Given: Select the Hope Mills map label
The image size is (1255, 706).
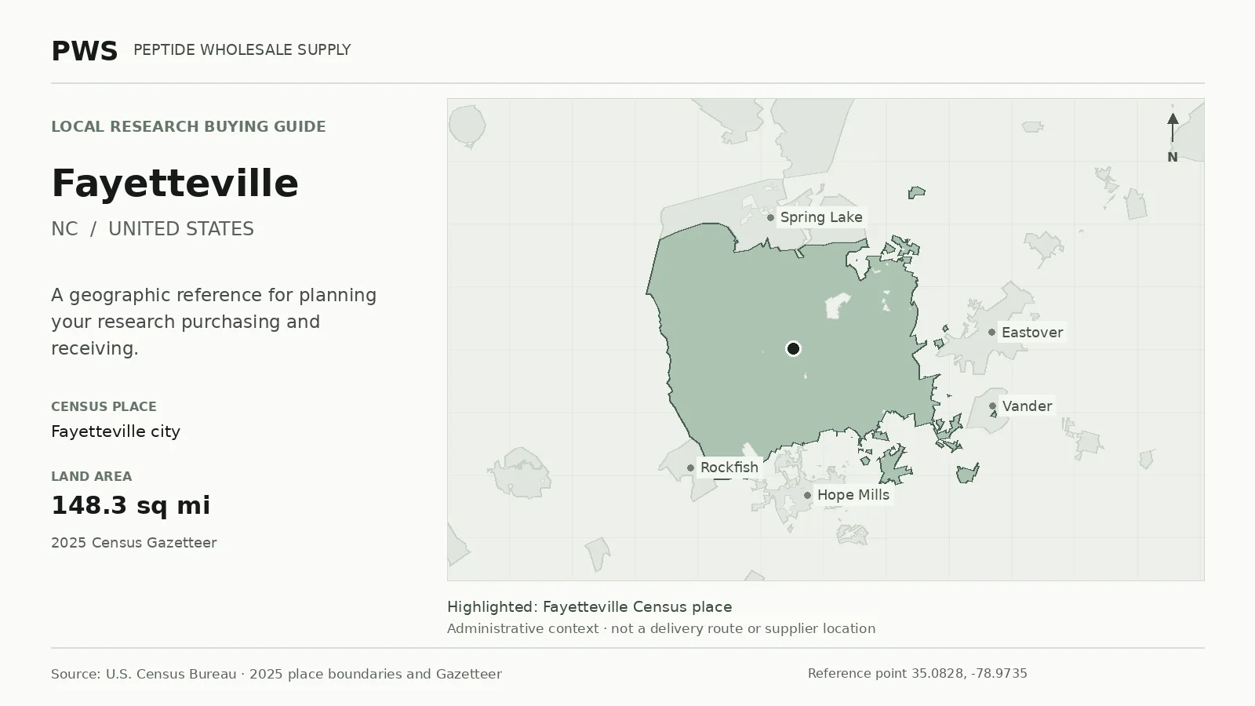Looking at the screenshot, I should point(853,495).
